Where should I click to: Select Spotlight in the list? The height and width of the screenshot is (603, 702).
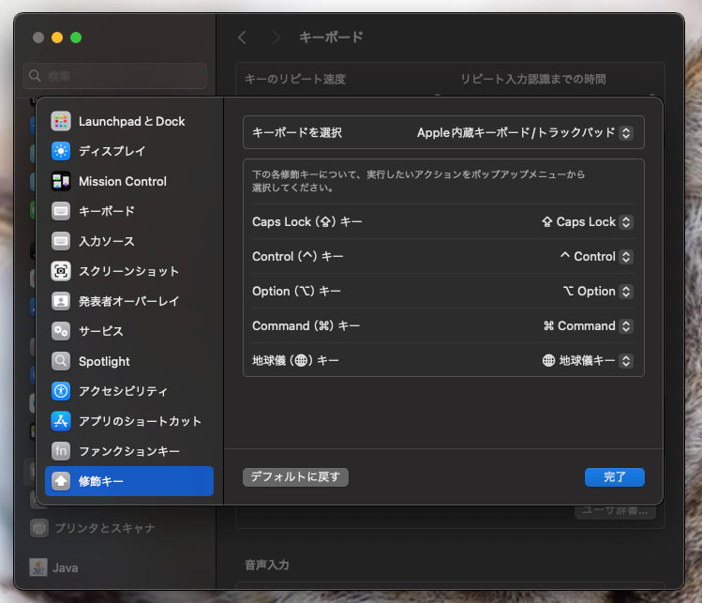[129, 362]
